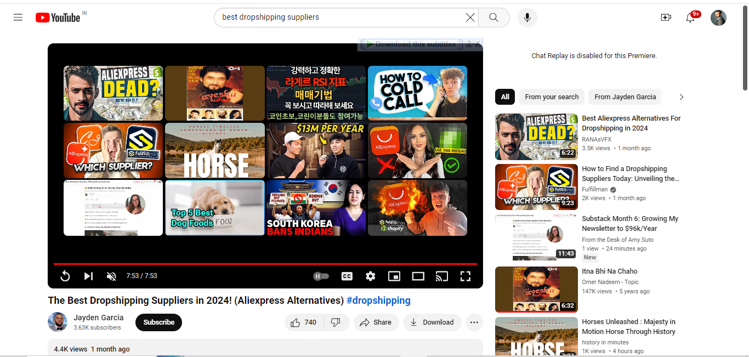The width and height of the screenshot is (749, 357).
Task: Open account avatar menu
Action: pos(718,18)
